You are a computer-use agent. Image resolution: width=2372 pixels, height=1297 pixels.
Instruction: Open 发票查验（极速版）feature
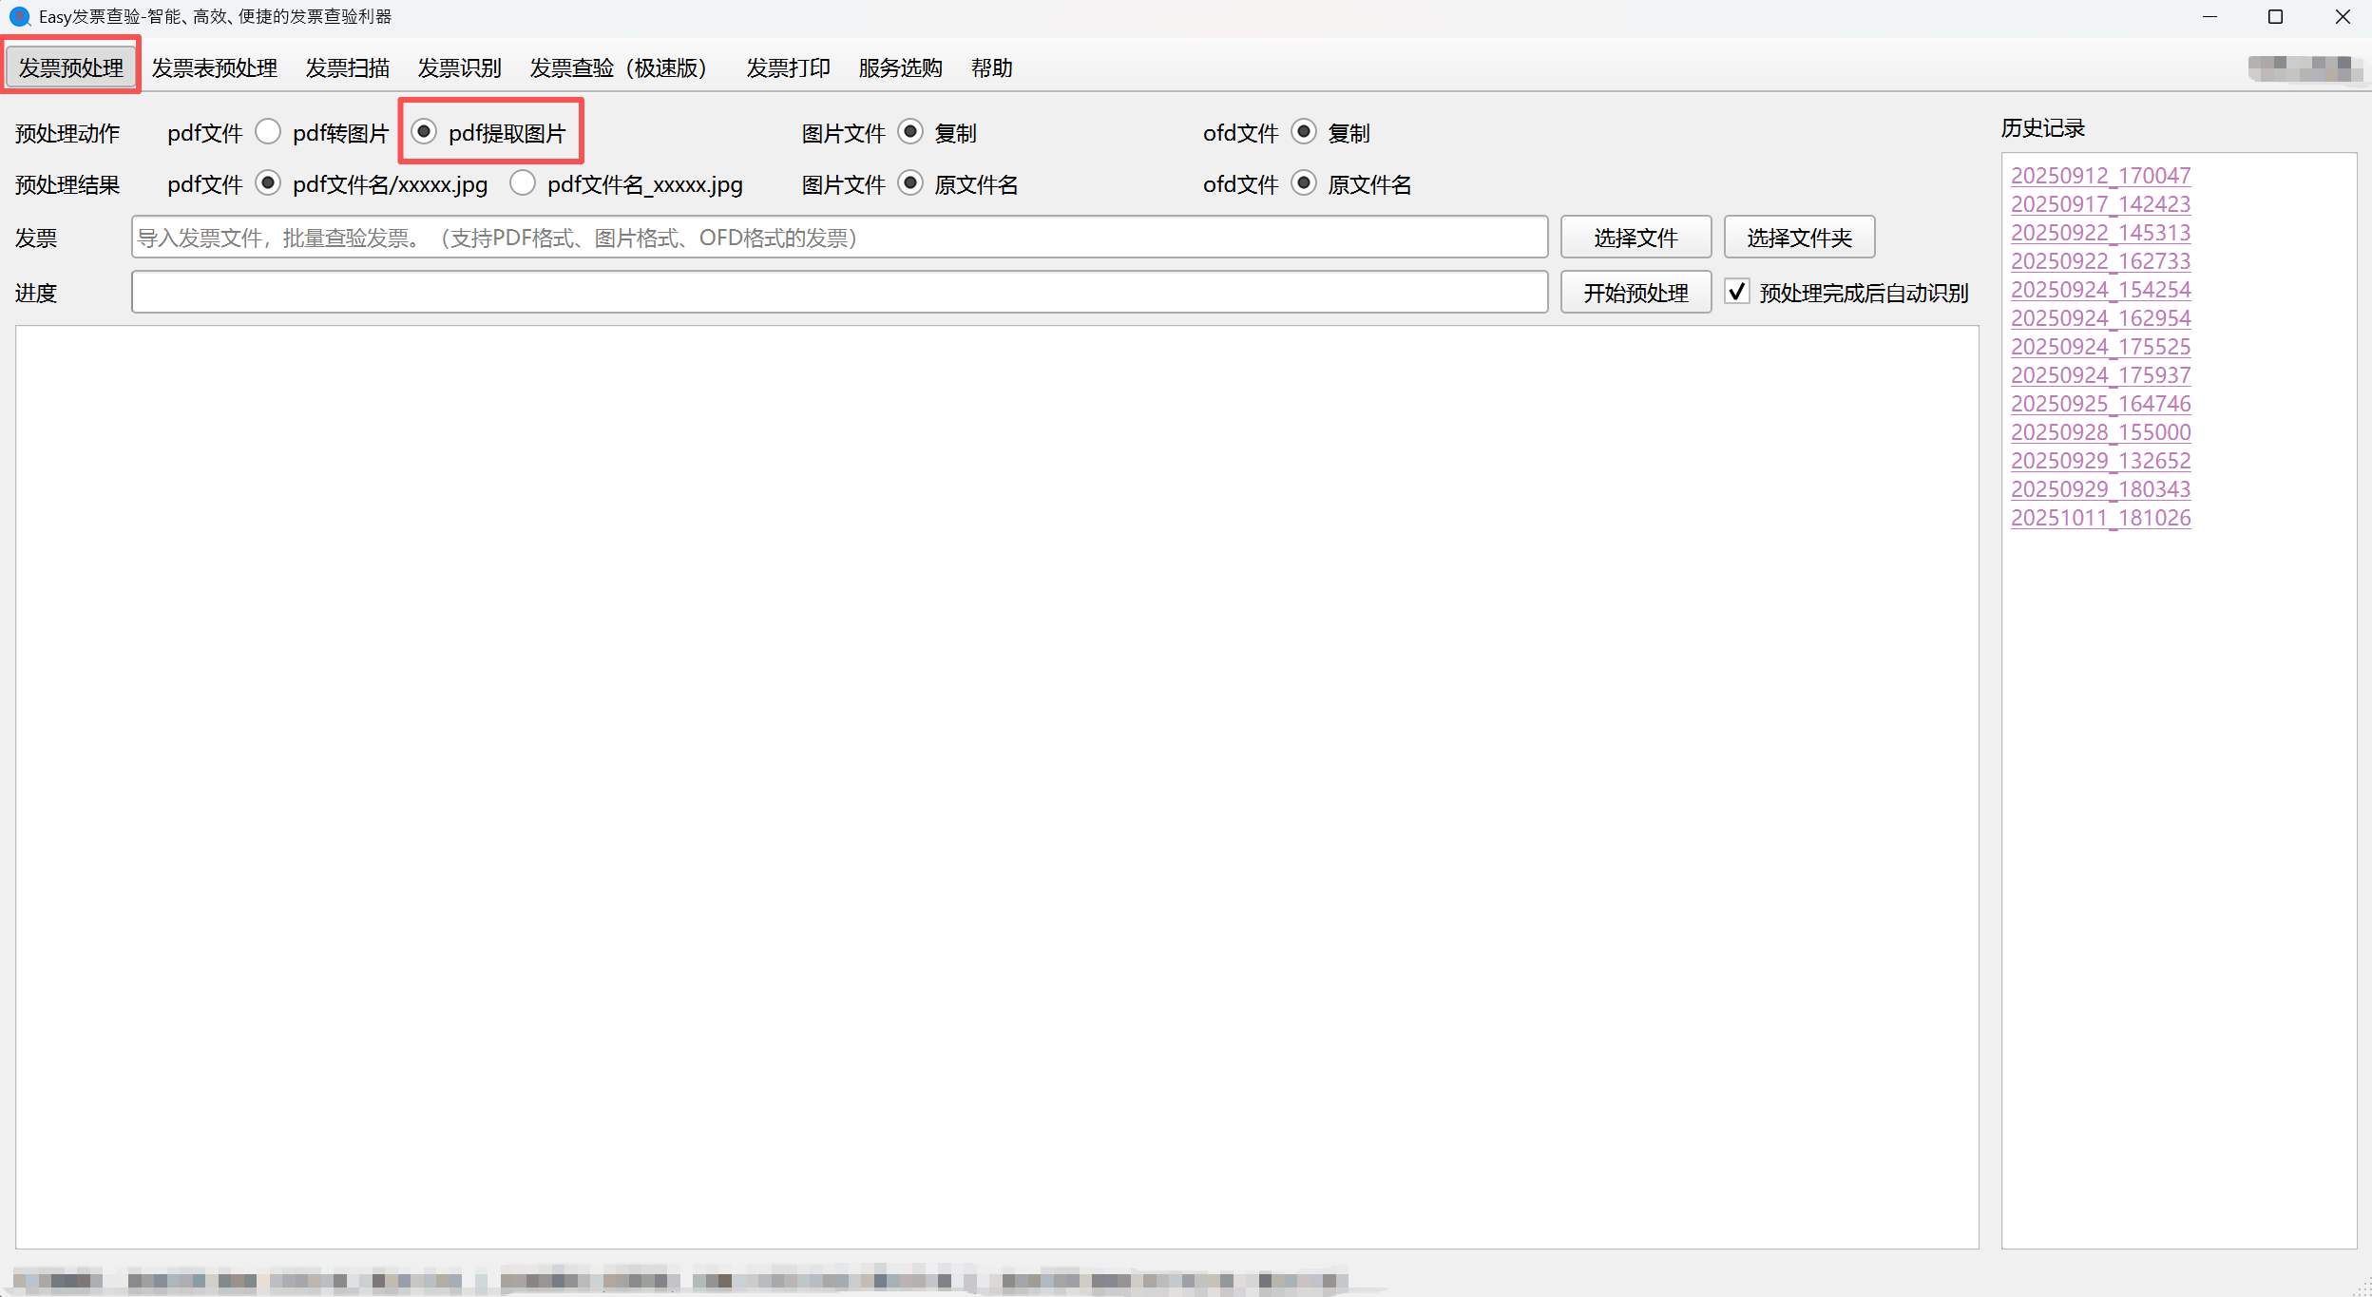[619, 67]
